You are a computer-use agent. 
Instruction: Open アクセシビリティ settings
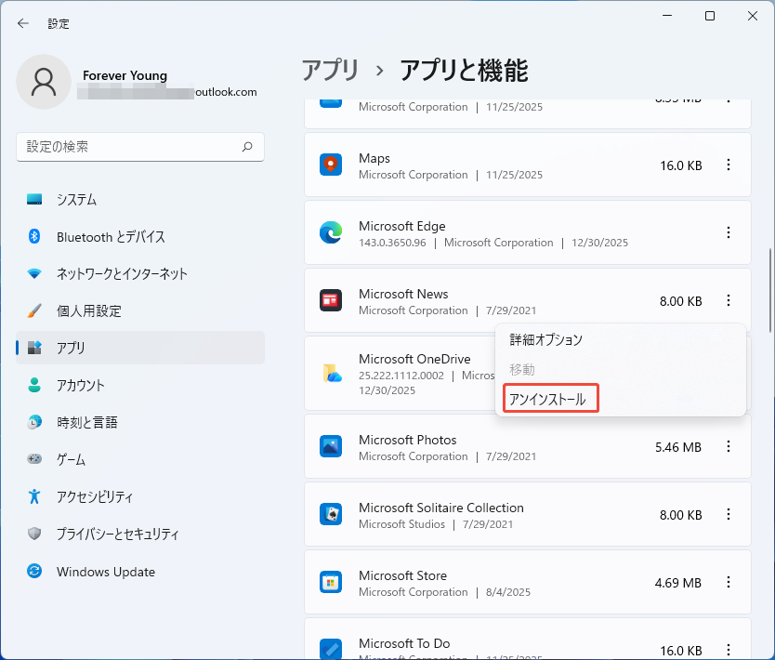(x=95, y=496)
